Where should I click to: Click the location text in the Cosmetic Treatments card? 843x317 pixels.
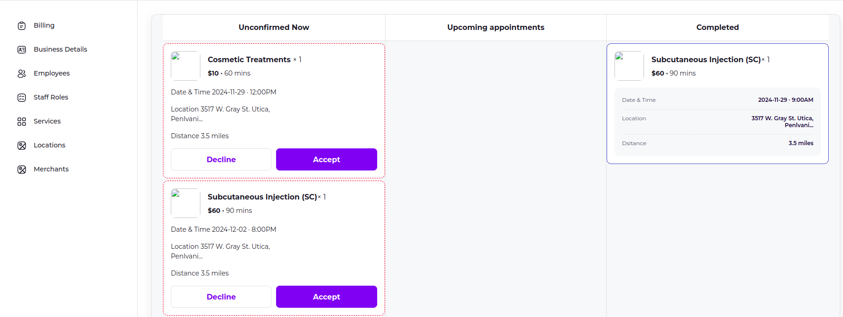[220, 114]
